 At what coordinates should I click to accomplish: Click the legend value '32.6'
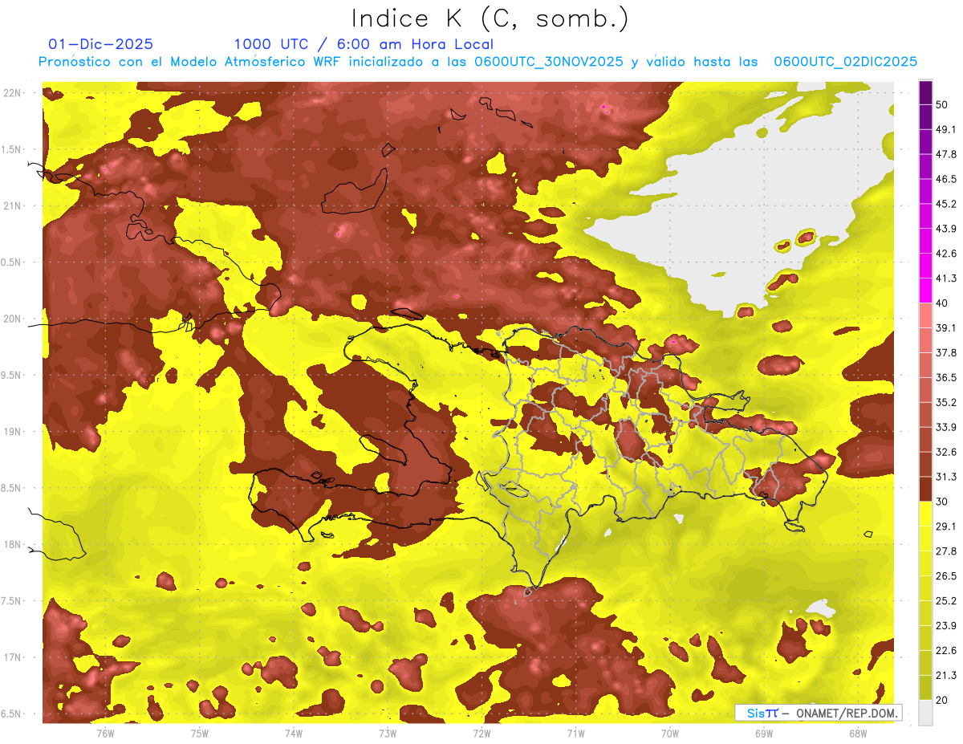(946, 452)
